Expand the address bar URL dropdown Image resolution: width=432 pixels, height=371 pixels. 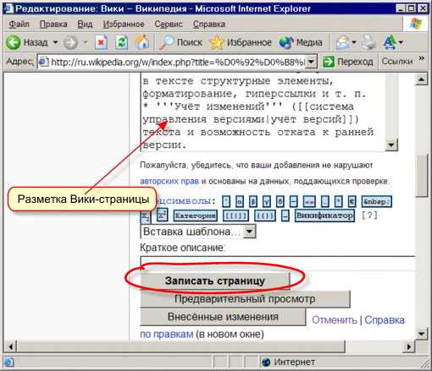(311, 62)
